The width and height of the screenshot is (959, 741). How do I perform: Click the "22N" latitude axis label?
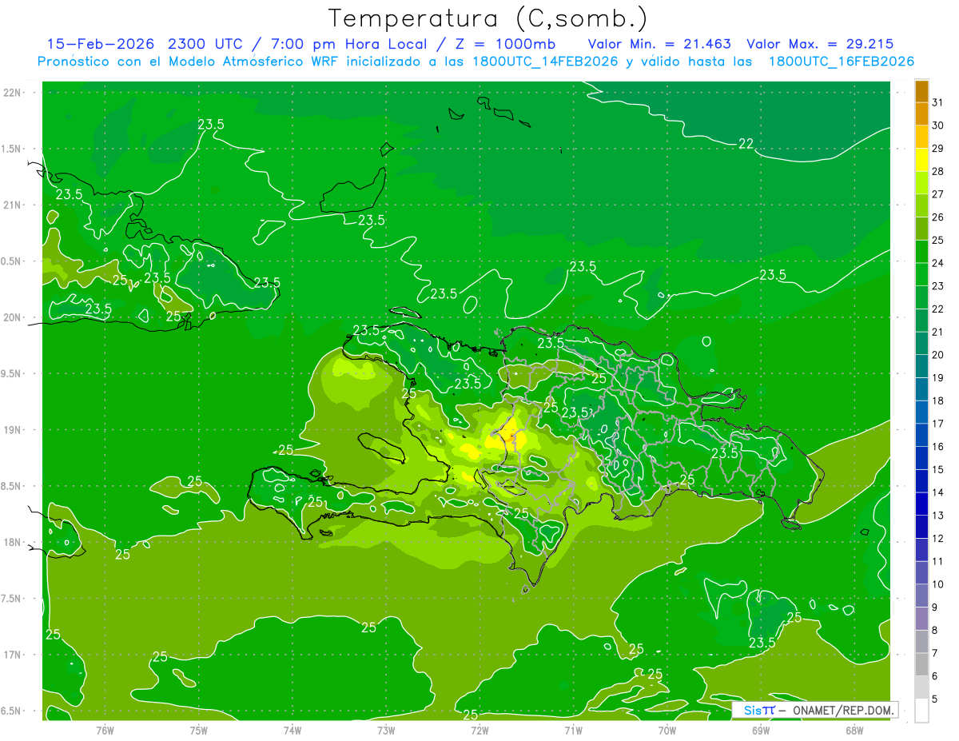tap(12, 93)
